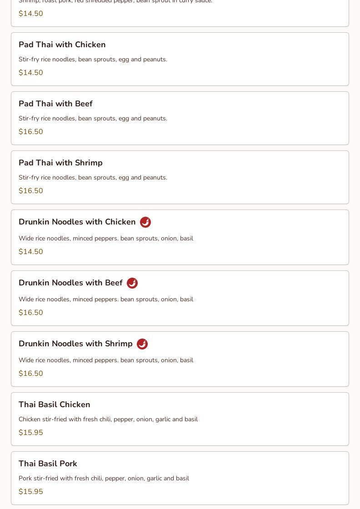
Task: Click $16.50 price under Pad Thai with Shrimp
Action: pos(31,190)
